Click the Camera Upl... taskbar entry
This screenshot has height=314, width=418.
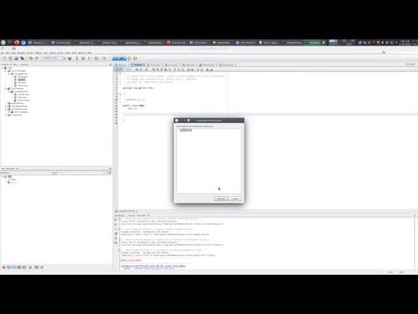click(61, 43)
